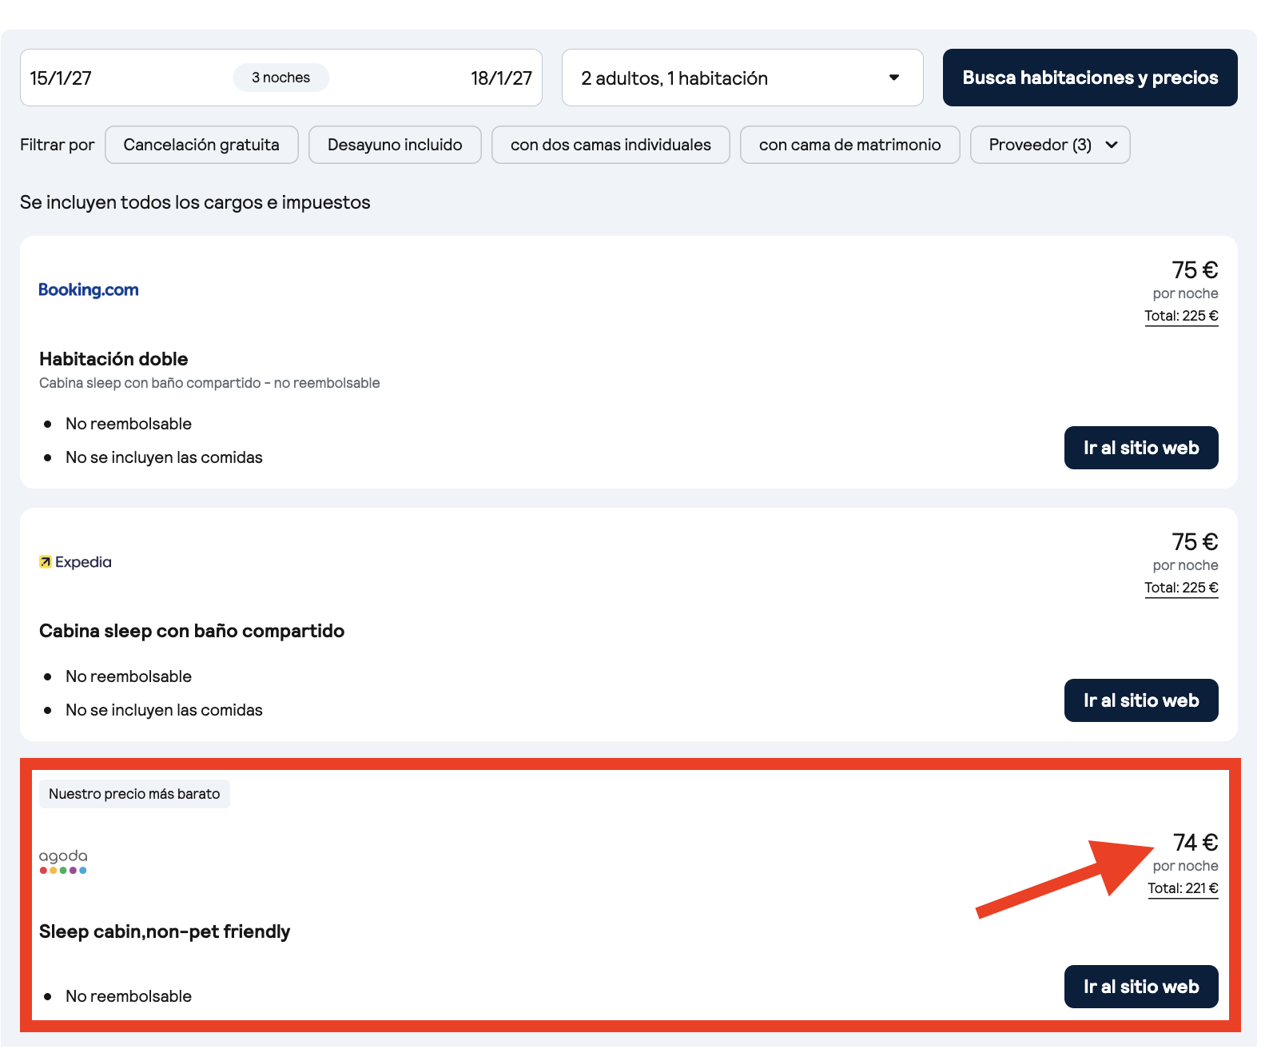Click the 75 € price in the Booking.com card
This screenshot has height=1049, width=1269.
[x=1195, y=269]
